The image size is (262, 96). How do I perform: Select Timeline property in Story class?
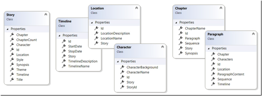(x=23, y=75)
